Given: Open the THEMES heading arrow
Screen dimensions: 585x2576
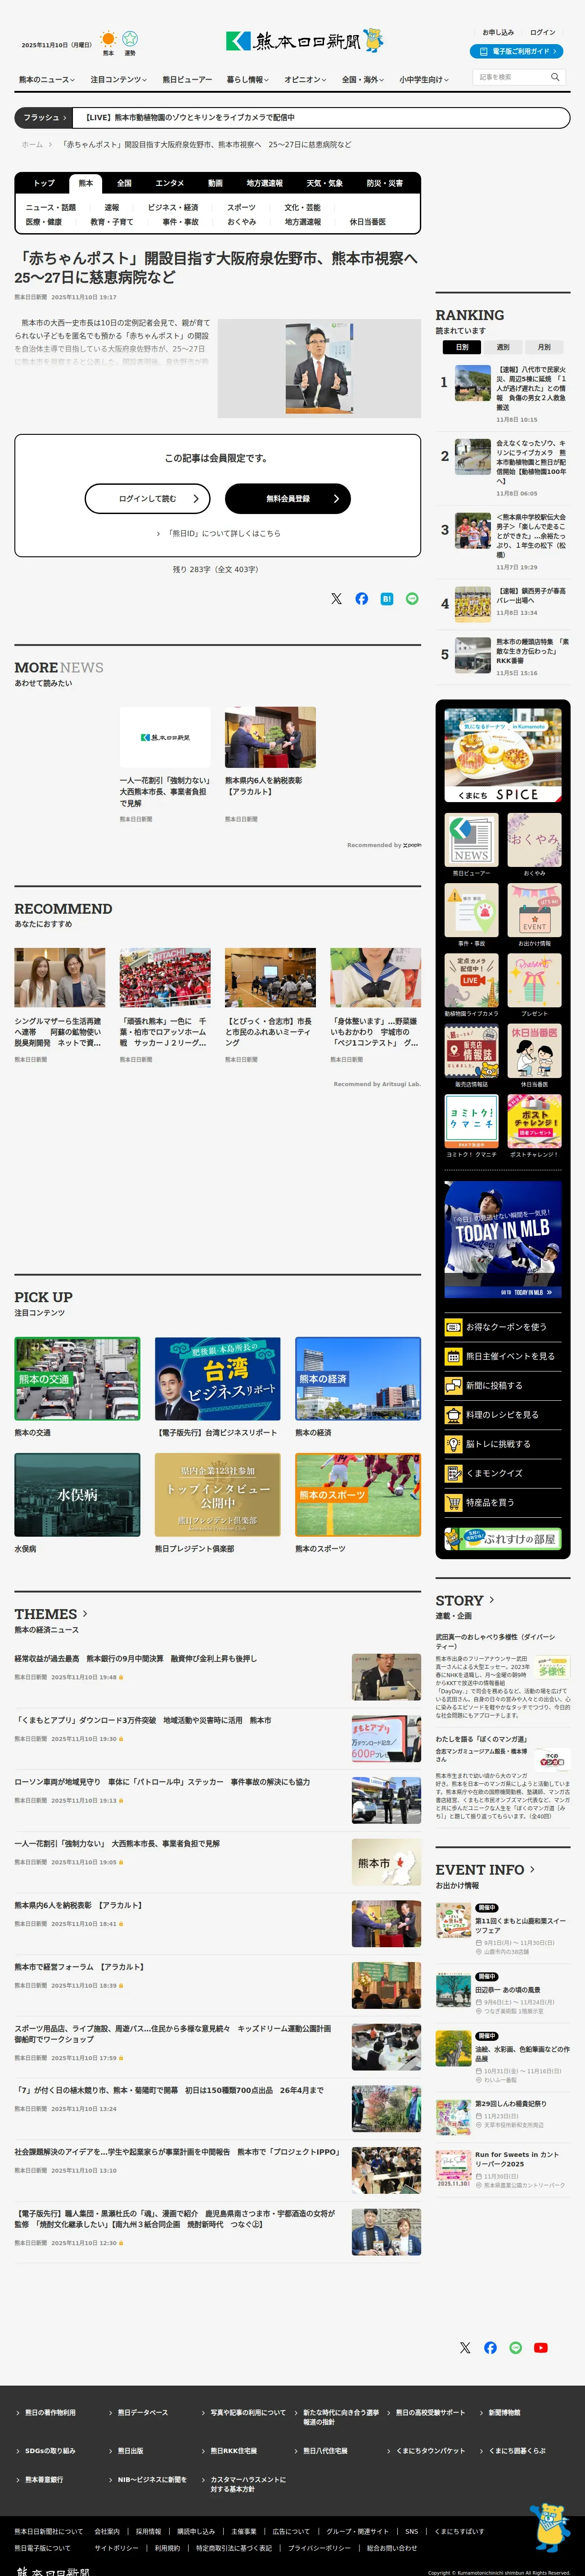Looking at the screenshot, I should pyautogui.click(x=85, y=1613).
